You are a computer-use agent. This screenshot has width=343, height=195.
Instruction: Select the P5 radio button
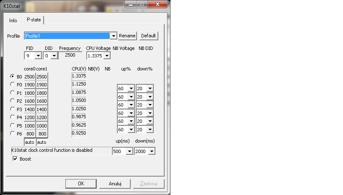pos(13,125)
